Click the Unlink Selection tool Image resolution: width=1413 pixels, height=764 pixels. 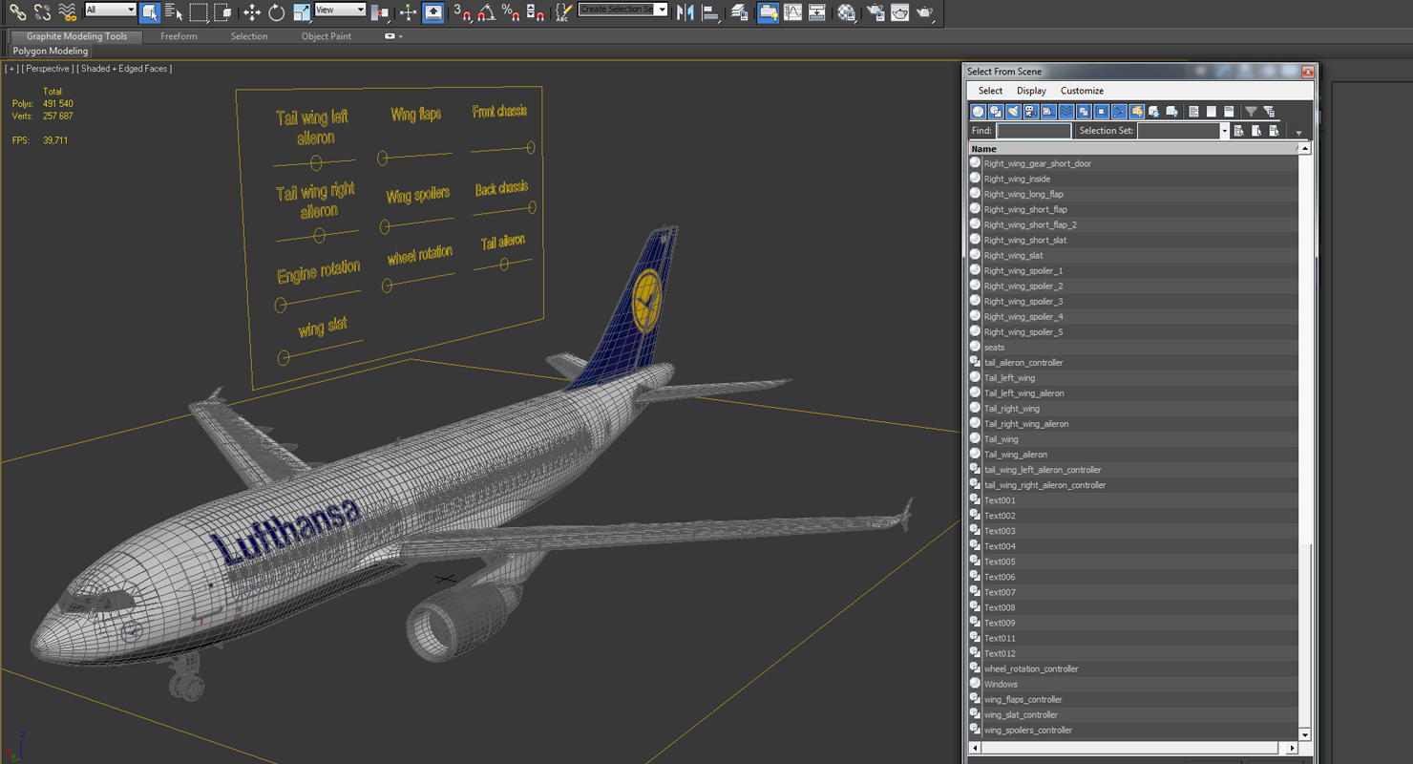[x=43, y=12]
